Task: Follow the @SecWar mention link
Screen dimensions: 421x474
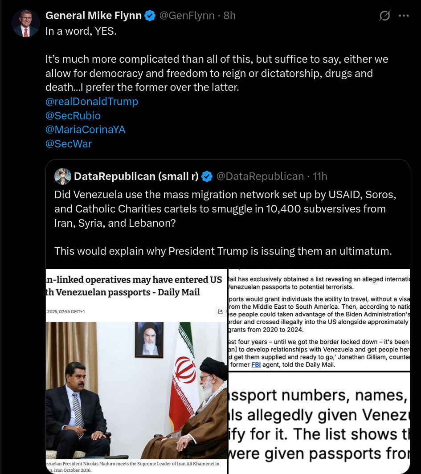Action: tap(69, 143)
